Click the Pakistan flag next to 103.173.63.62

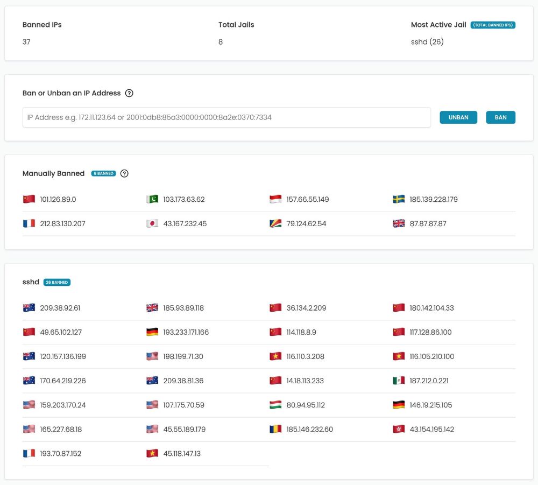[x=151, y=199]
